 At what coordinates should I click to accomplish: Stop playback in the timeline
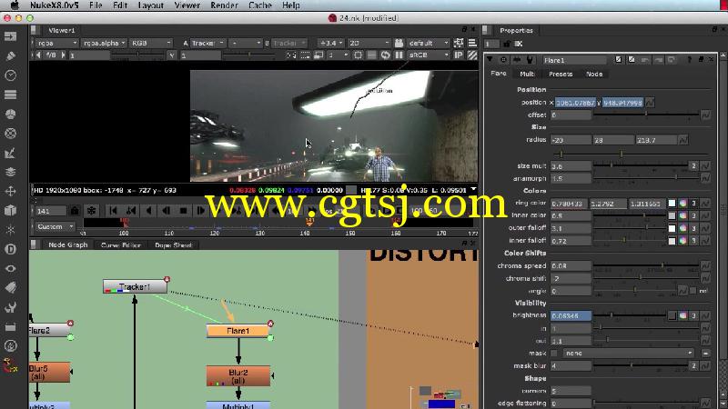click(x=184, y=211)
